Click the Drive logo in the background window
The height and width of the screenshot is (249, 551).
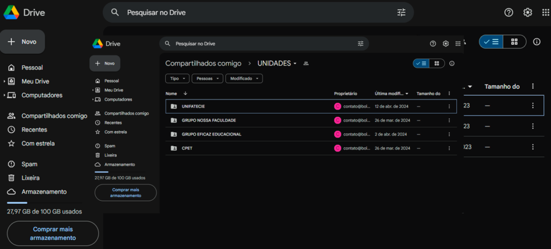pyautogui.click(x=11, y=13)
